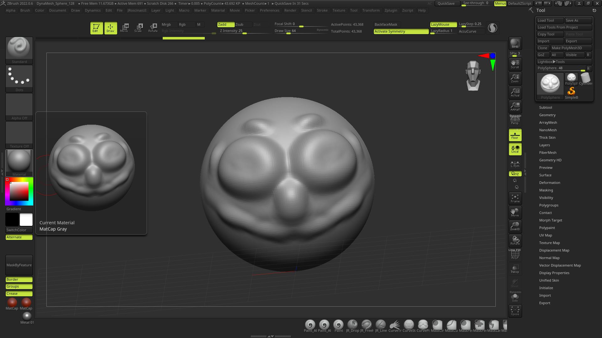The width and height of the screenshot is (602, 338).
Task: Expand the Display Properties section
Action: tap(554, 273)
